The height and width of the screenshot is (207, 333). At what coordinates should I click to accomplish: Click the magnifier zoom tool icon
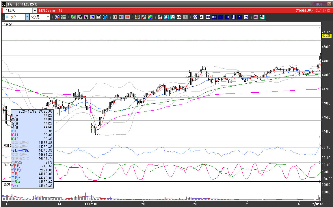pyautogui.click(x=57, y=17)
